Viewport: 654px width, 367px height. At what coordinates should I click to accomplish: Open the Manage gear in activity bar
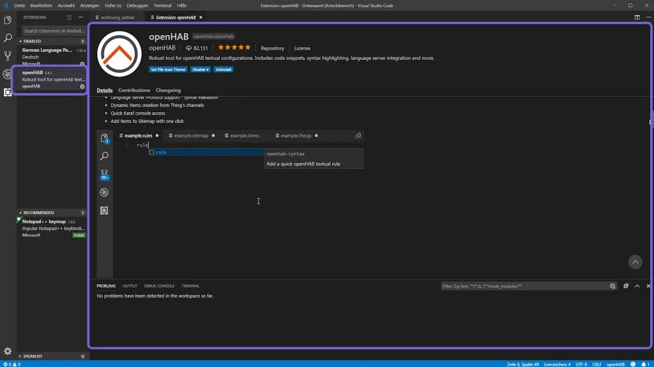pos(8,351)
